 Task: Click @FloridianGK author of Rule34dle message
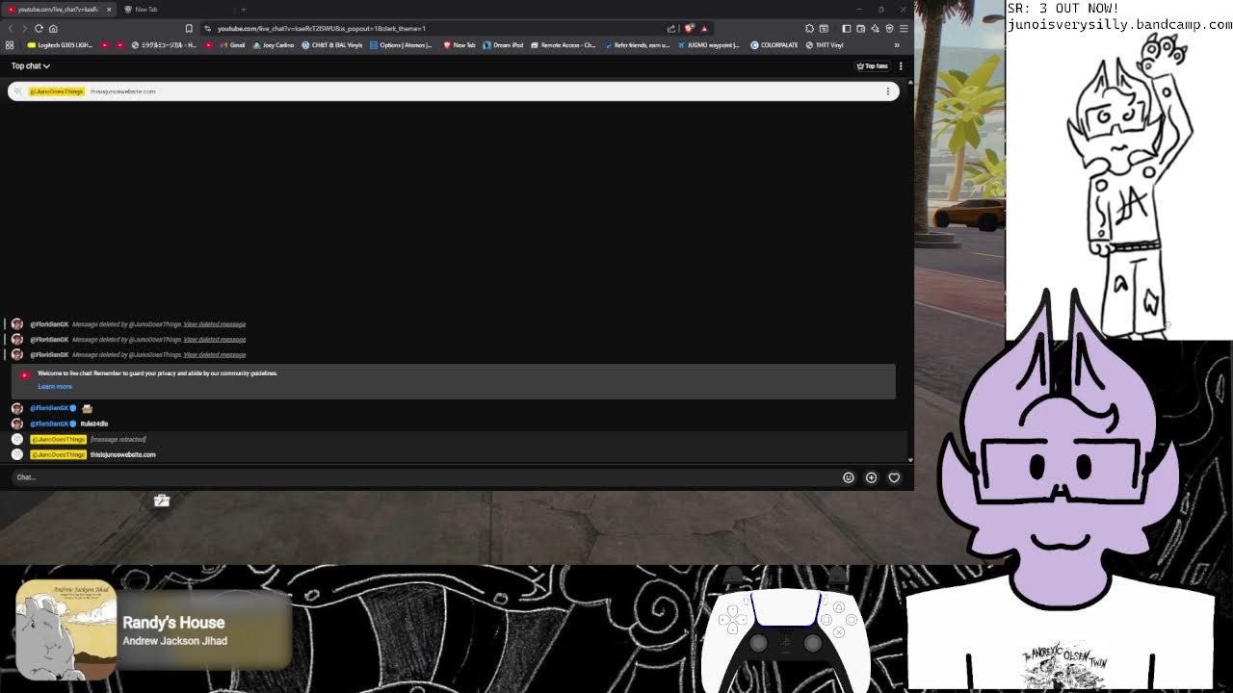click(x=49, y=423)
